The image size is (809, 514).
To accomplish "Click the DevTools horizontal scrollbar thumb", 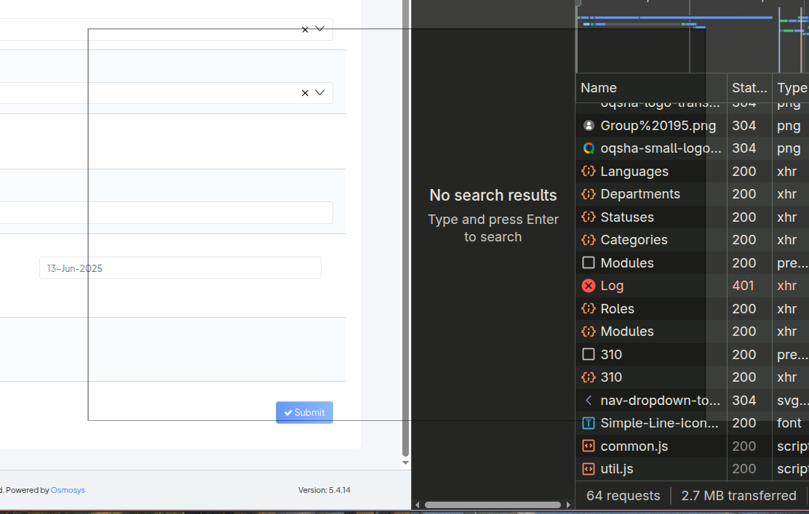I will [x=493, y=505].
